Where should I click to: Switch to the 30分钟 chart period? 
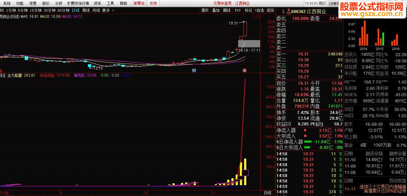pyautogui.click(x=50, y=10)
